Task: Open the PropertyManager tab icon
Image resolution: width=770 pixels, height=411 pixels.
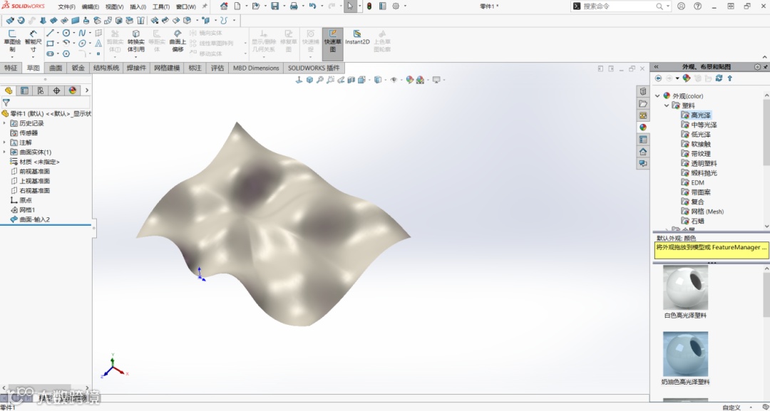Action: (x=24, y=90)
